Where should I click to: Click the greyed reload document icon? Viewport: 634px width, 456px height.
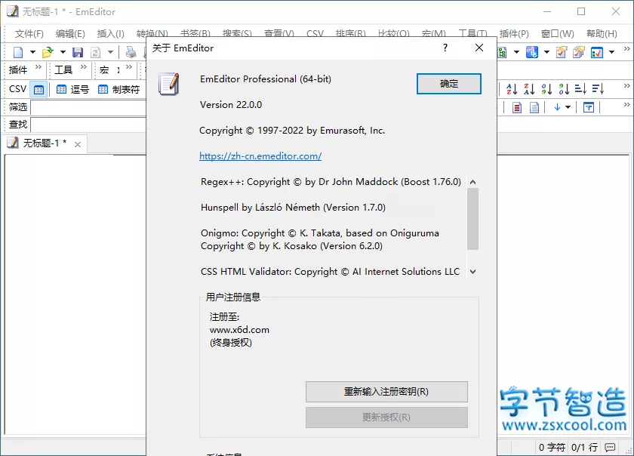pyautogui.click(x=95, y=52)
